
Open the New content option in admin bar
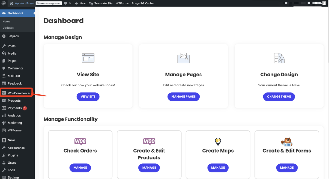coord(80,4)
